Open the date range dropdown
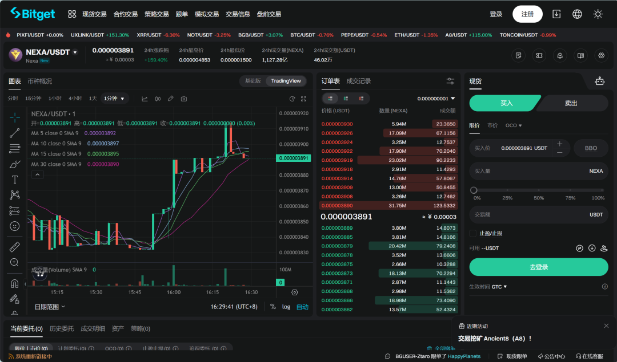617x362 pixels. pos(50,307)
